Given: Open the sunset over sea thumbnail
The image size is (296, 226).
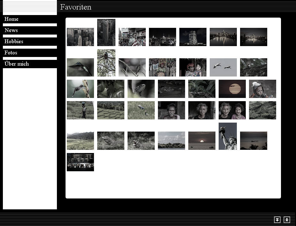Looking at the screenshot, I should coord(202,141).
